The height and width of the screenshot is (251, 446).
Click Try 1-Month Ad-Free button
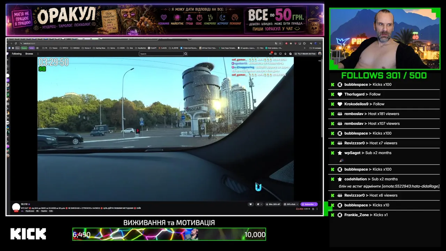pyautogui.click(x=305, y=54)
